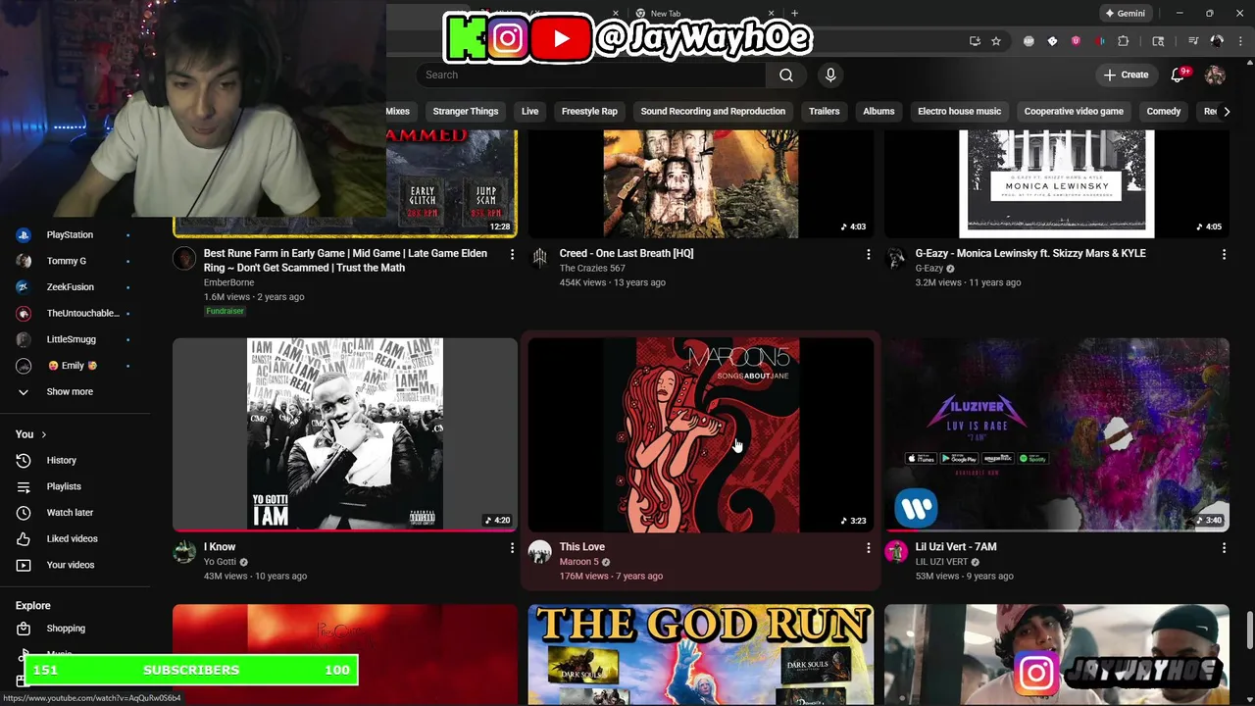Viewport: 1255px width, 706px height.
Task: Expand the You section chevron
Action: coord(43,434)
